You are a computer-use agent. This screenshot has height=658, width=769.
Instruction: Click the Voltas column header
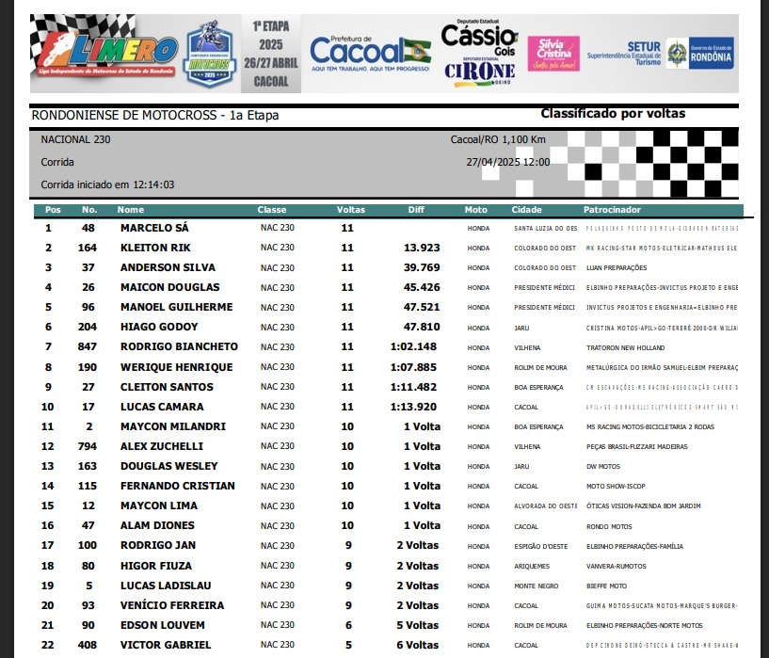(350, 210)
